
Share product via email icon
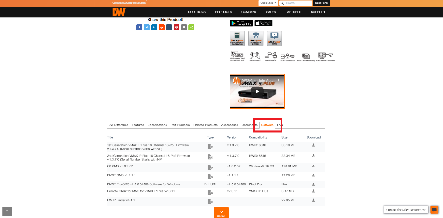(x=184, y=27)
